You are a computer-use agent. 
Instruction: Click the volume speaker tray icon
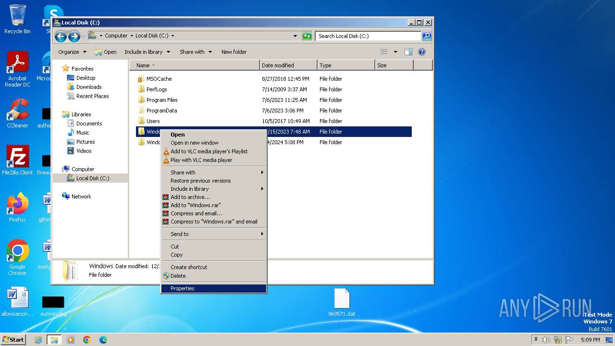tap(546, 340)
